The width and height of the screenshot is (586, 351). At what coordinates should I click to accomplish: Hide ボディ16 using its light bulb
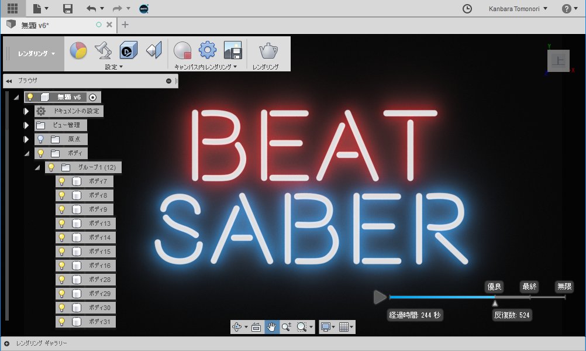tap(61, 266)
